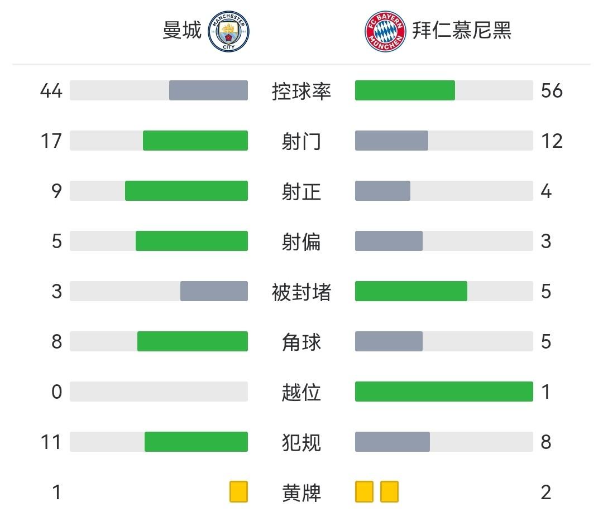Click Bayern's green 被封堵 blocked shots bar
603x512 pixels.
point(411,291)
